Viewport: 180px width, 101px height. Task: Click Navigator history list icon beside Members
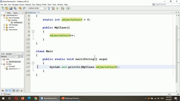pyautogui.click(x=22, y=57)
